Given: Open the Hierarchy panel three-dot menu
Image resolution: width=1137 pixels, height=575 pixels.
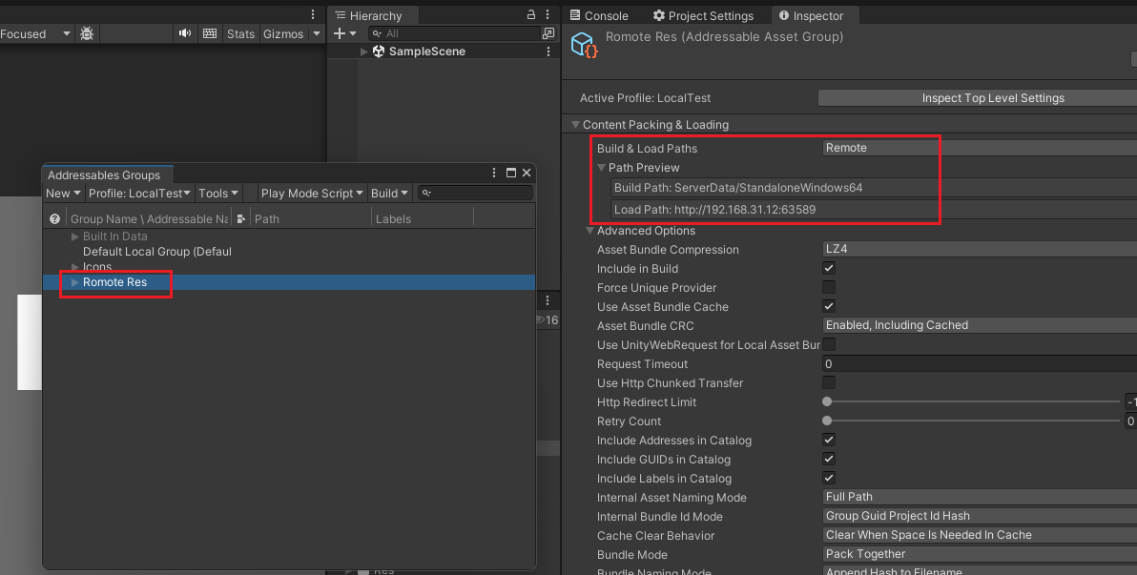Looking at the screenshot, I should coord(548,15).
